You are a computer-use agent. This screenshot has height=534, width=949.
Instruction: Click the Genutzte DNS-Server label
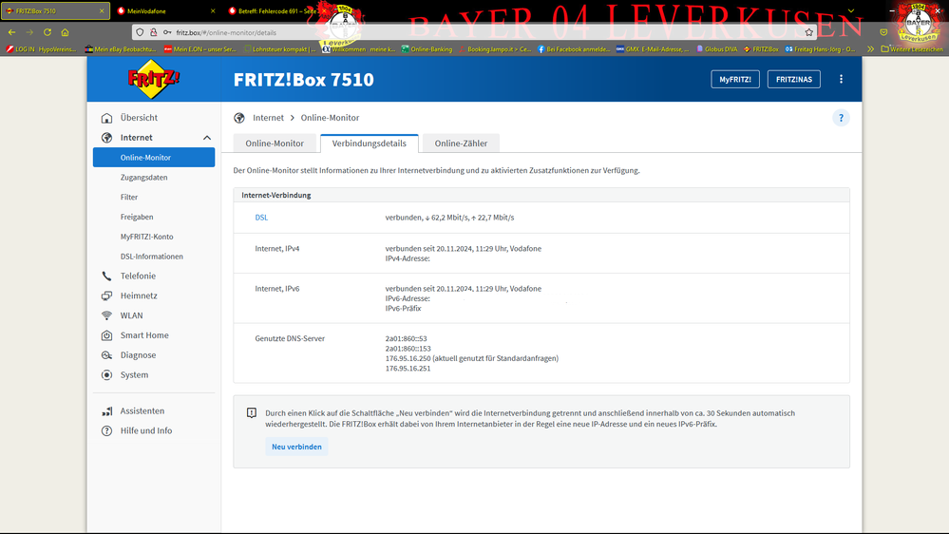tap(290, 339)
